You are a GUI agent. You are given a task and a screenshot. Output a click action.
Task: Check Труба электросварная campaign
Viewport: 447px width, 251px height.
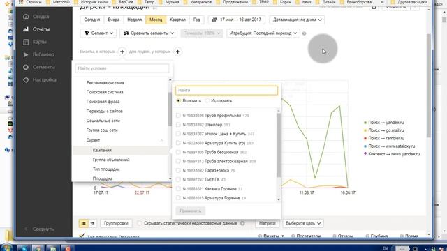pyautogui.click(x=178, y=161)
